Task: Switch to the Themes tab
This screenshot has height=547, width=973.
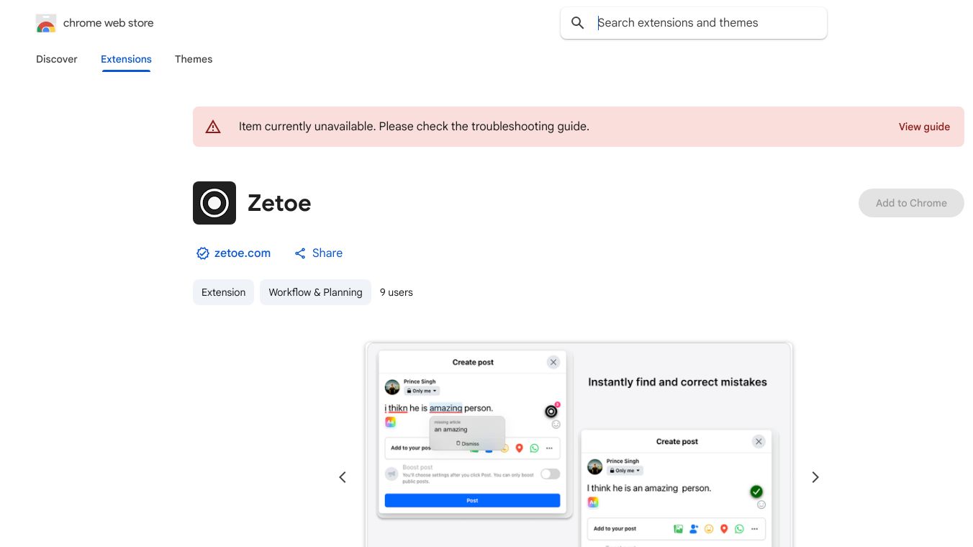Action: coord(194,59)
